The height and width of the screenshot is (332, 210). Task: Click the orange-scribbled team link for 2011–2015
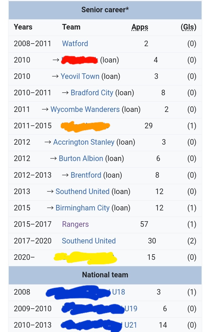tap(85, 126)
